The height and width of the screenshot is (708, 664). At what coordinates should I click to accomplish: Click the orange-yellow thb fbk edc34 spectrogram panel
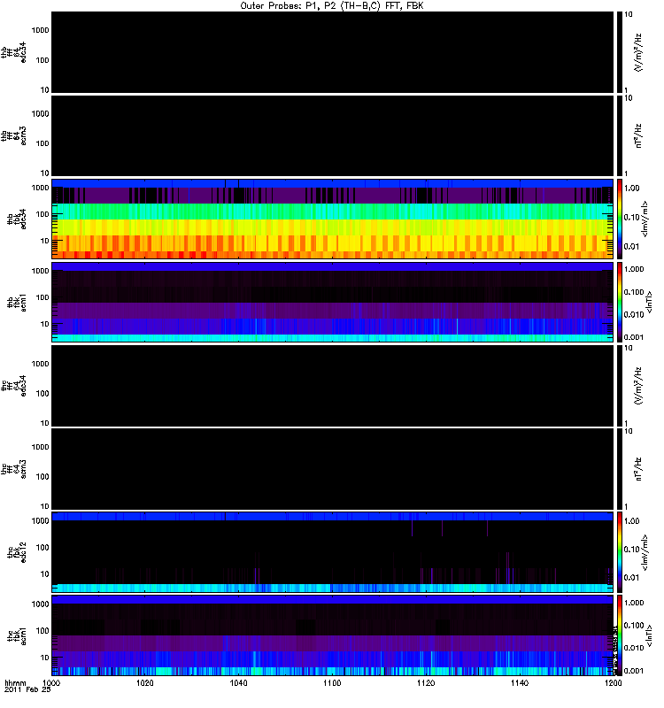click(333, 219)
